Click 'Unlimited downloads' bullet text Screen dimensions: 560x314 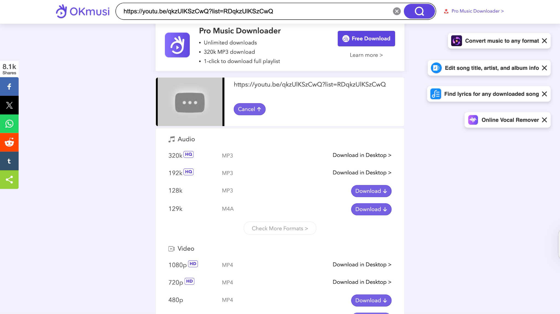(x=230, y=43)
